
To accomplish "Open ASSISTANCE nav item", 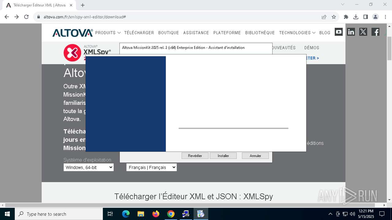I will pyautogui.click(x=196, y=33).
